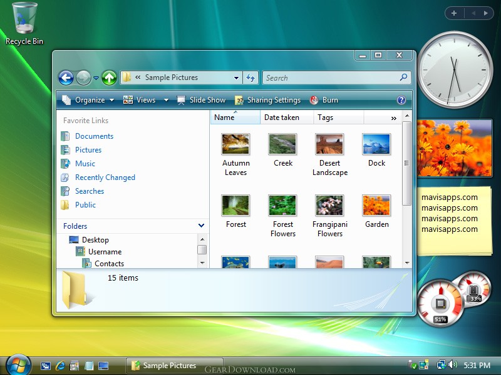501x375 pixels.
Task: Sort by the Date taken column
Action: click(282, 117)
